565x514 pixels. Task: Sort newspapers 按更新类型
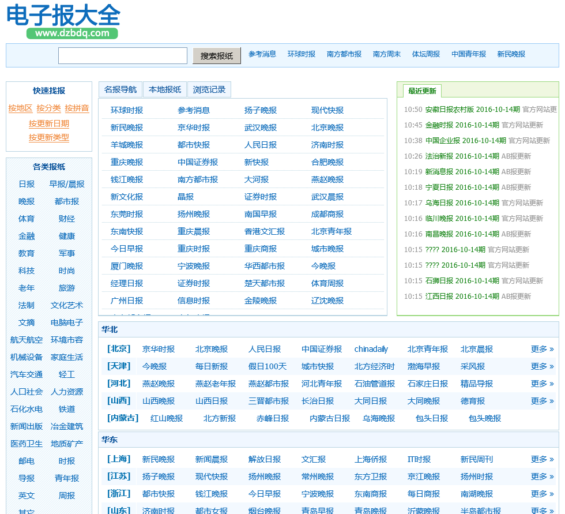48,137
